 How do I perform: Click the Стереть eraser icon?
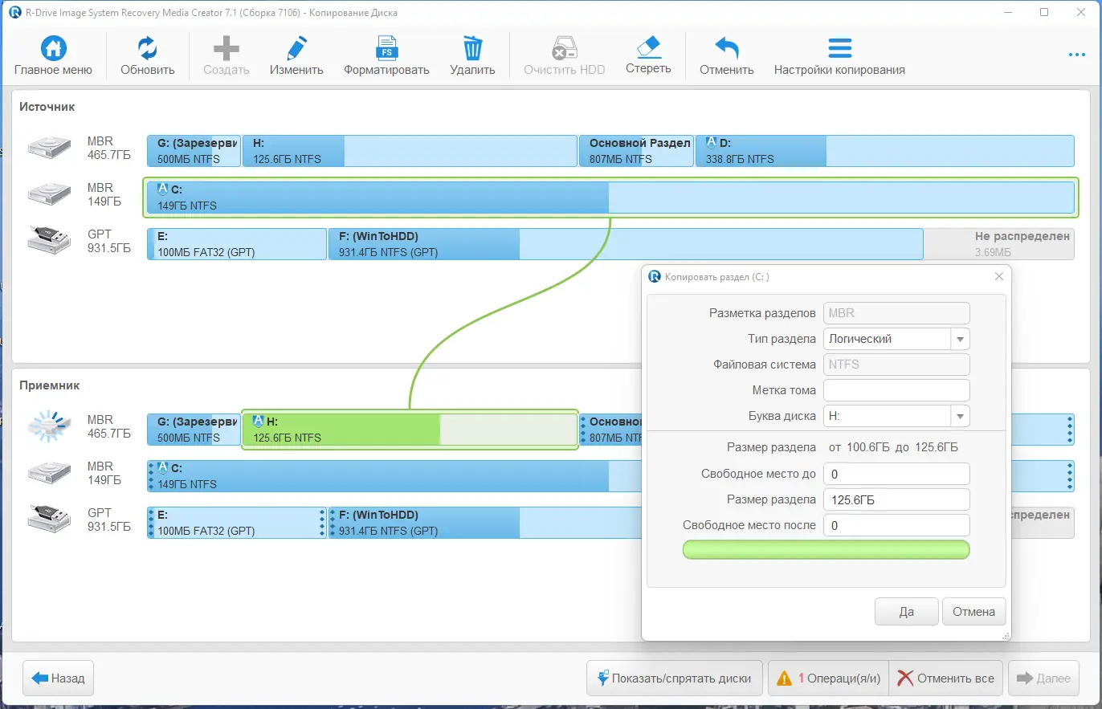point(647,47)
